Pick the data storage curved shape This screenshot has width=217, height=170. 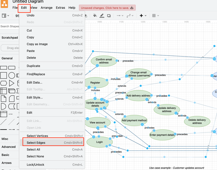click(x=12, y=107)
